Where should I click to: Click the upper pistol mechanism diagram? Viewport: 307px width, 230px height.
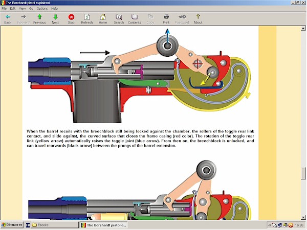pyautogui.click(x=140, y=76)
